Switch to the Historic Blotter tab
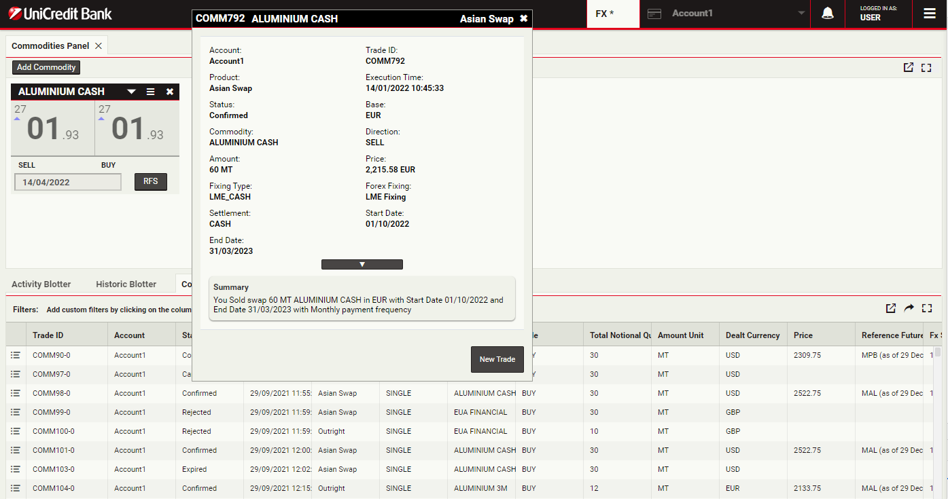The image size is (948, 499). 126,284
